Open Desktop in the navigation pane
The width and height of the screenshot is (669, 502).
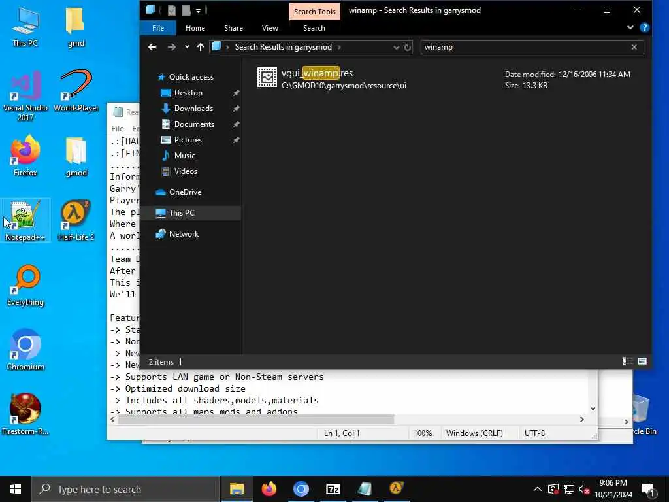(188, 93)
